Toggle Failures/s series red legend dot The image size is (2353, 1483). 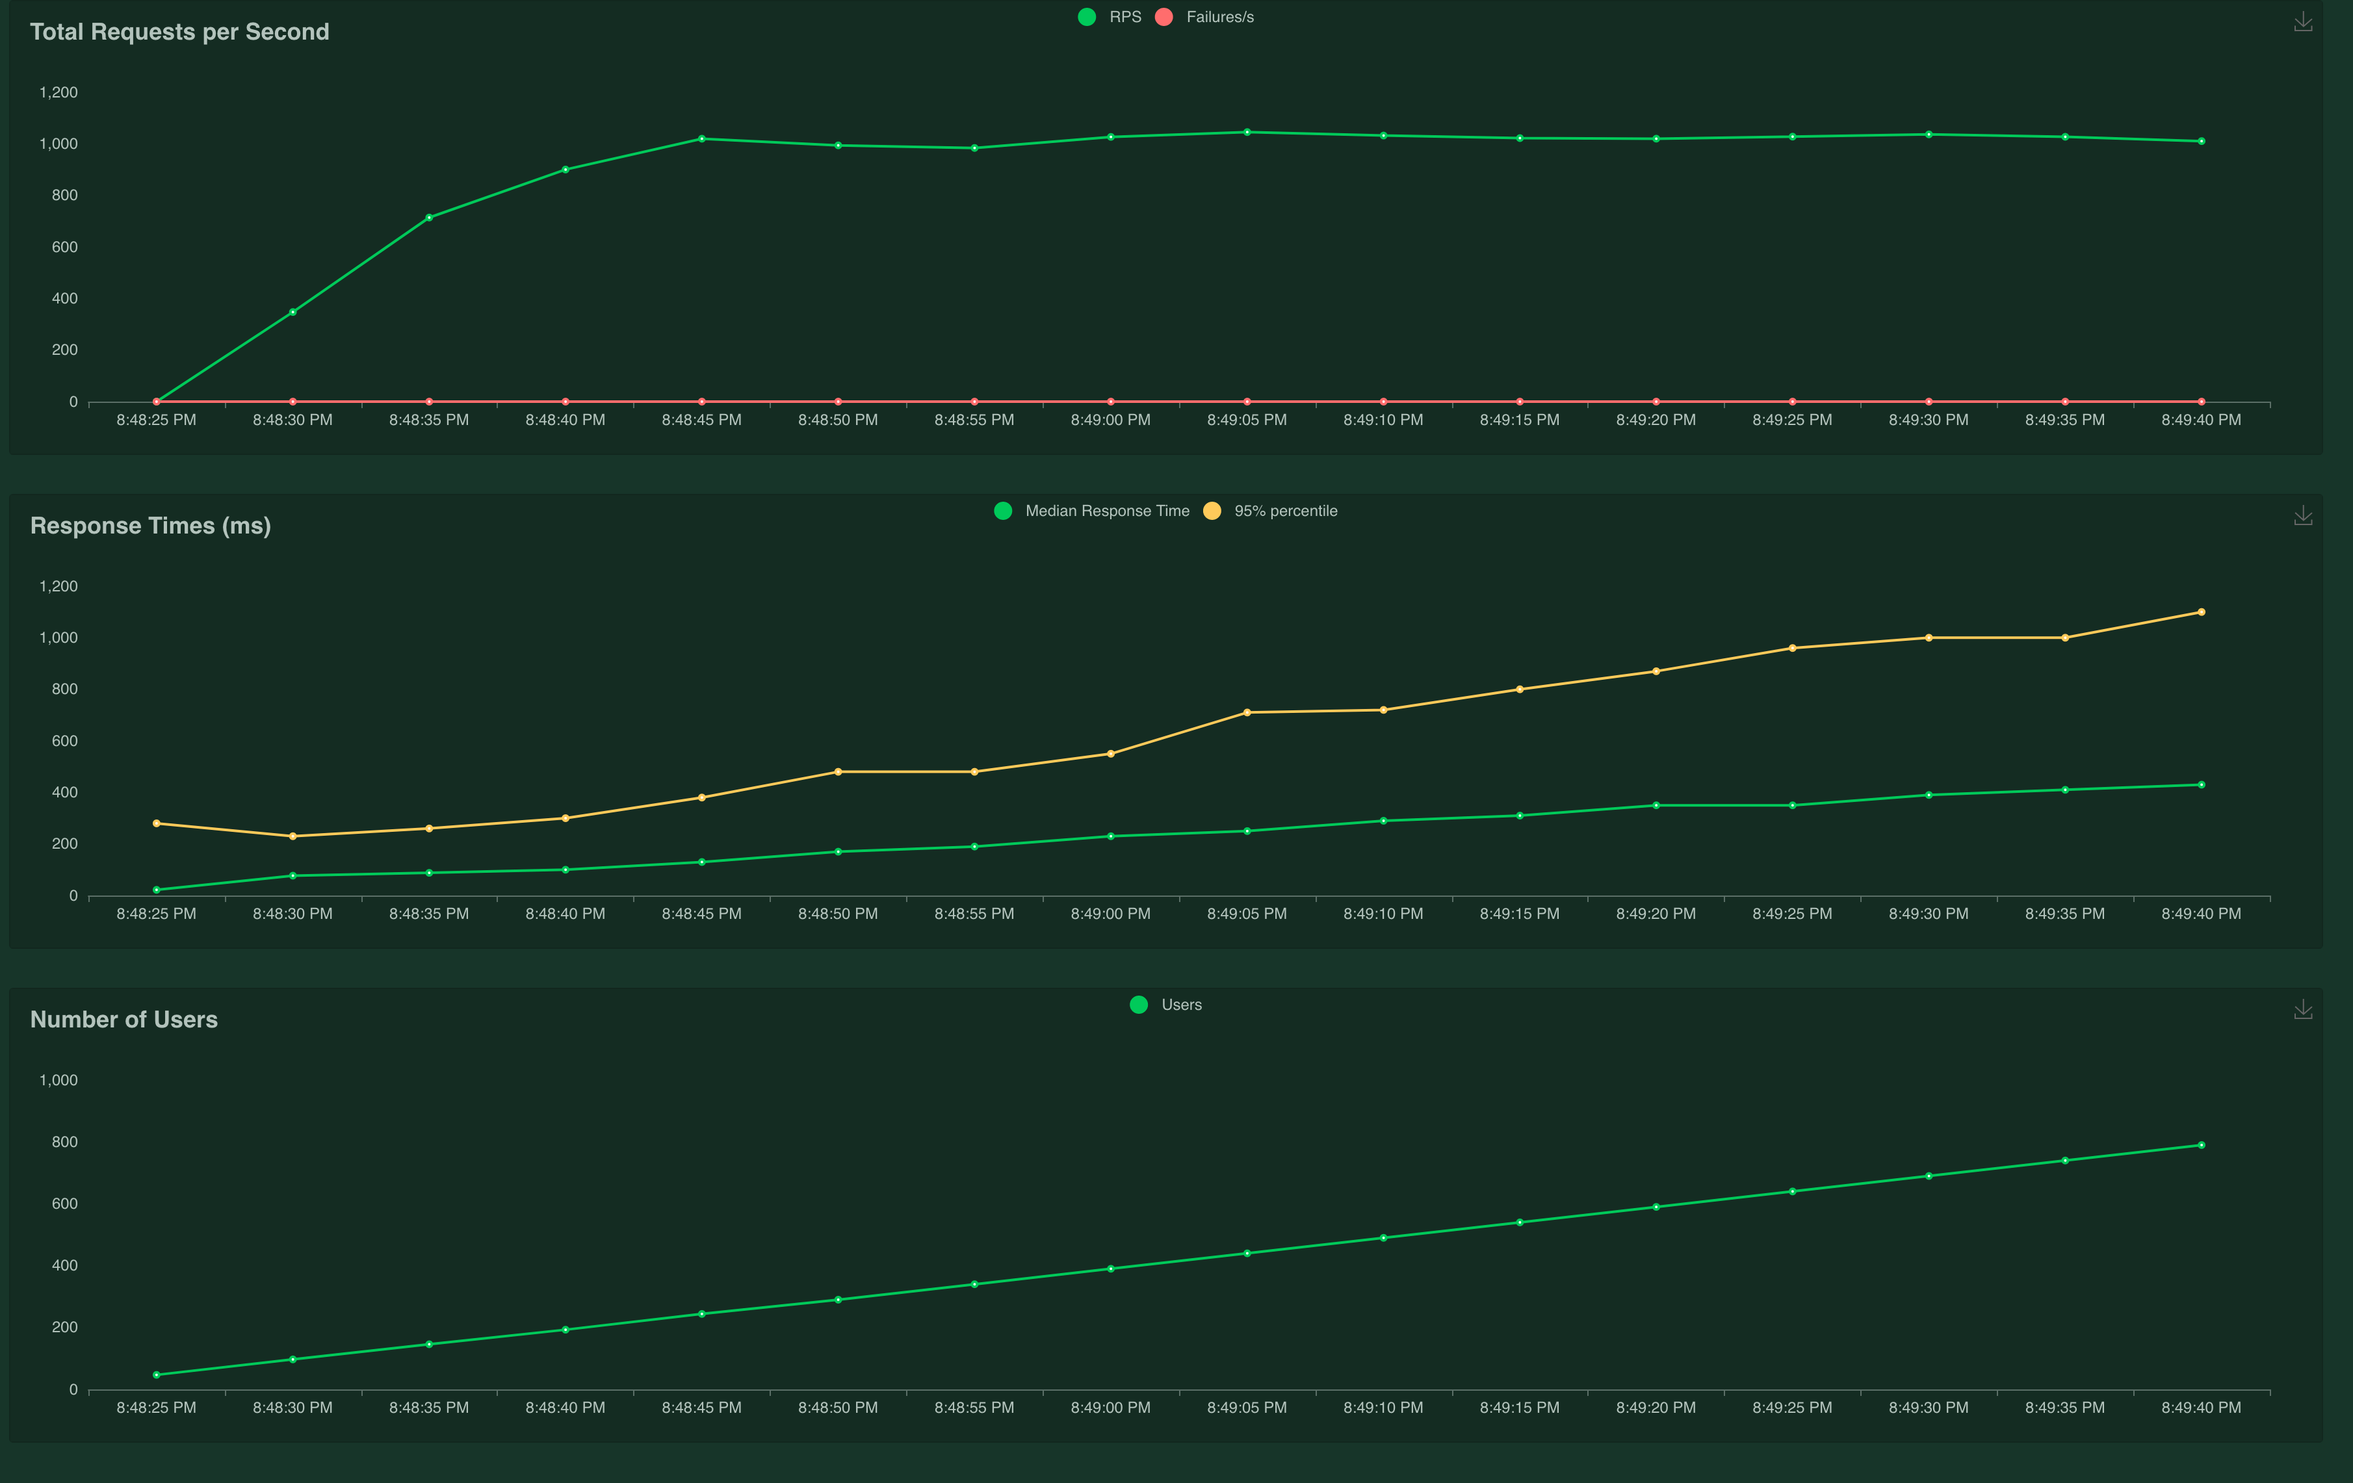pos(1163,17)
